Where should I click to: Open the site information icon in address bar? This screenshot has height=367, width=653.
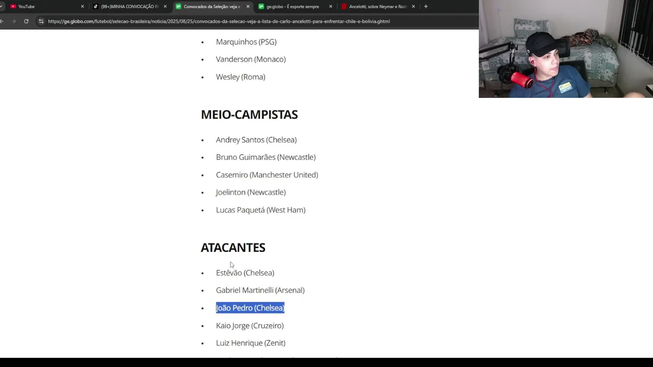pos(41,21)
